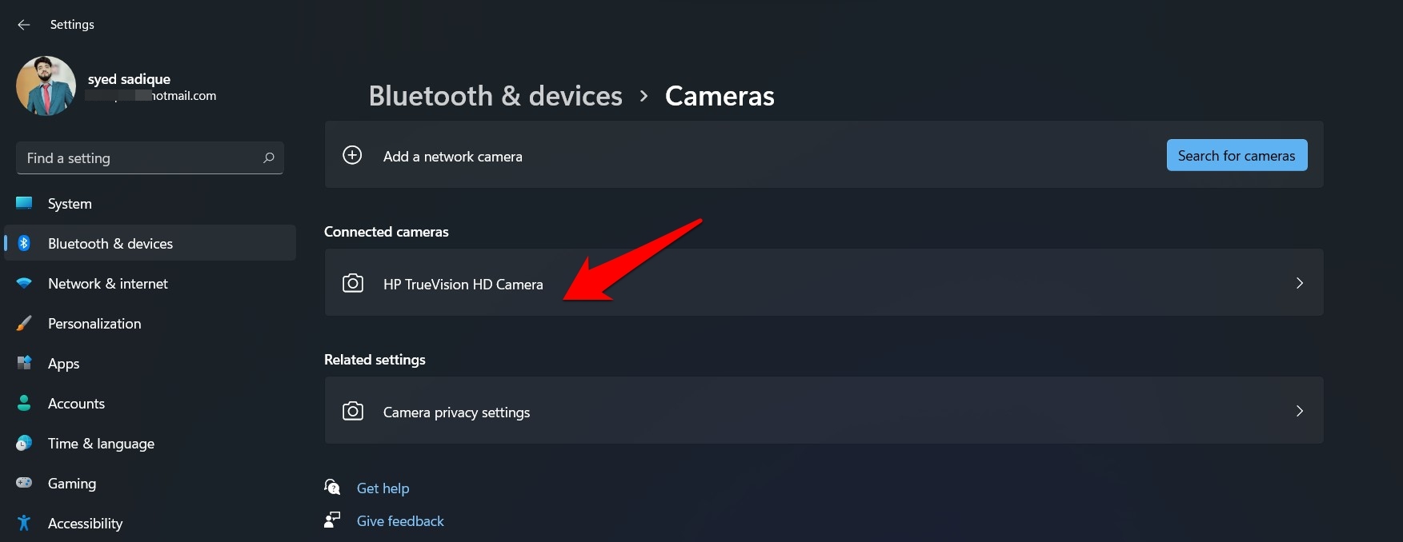
Task: Open the Apps settings category
Action: (63, 364)
